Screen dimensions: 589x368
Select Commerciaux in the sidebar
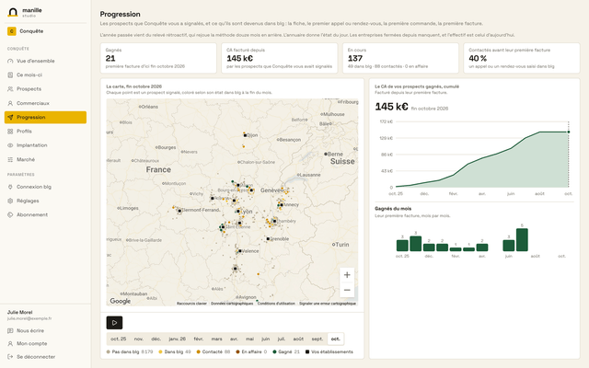point(45,103)
